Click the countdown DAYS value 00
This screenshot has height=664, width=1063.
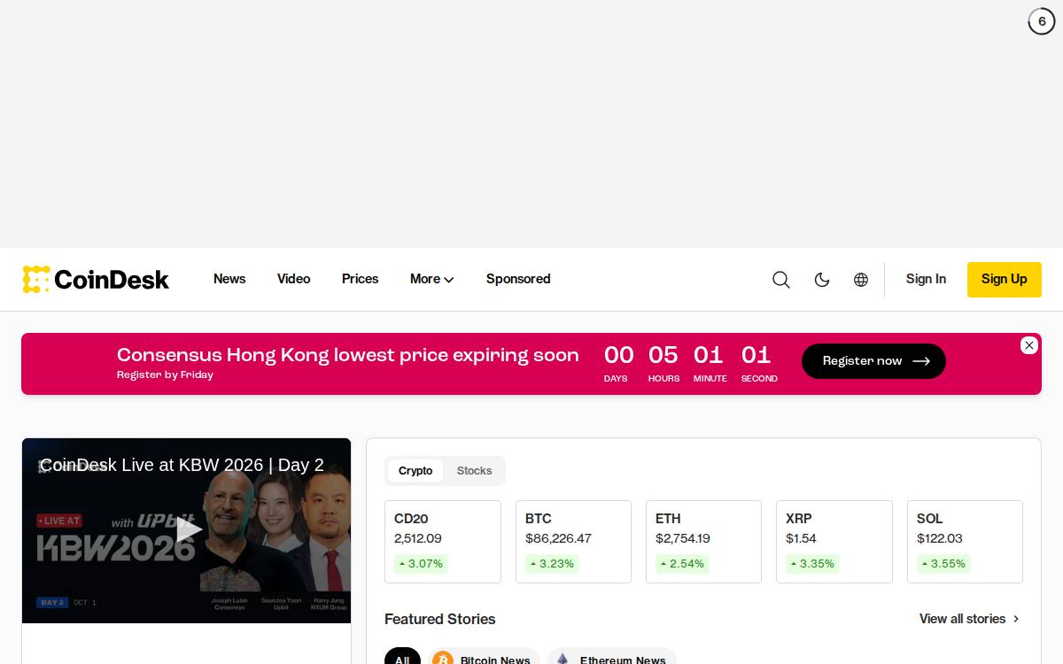coord(619,356)
